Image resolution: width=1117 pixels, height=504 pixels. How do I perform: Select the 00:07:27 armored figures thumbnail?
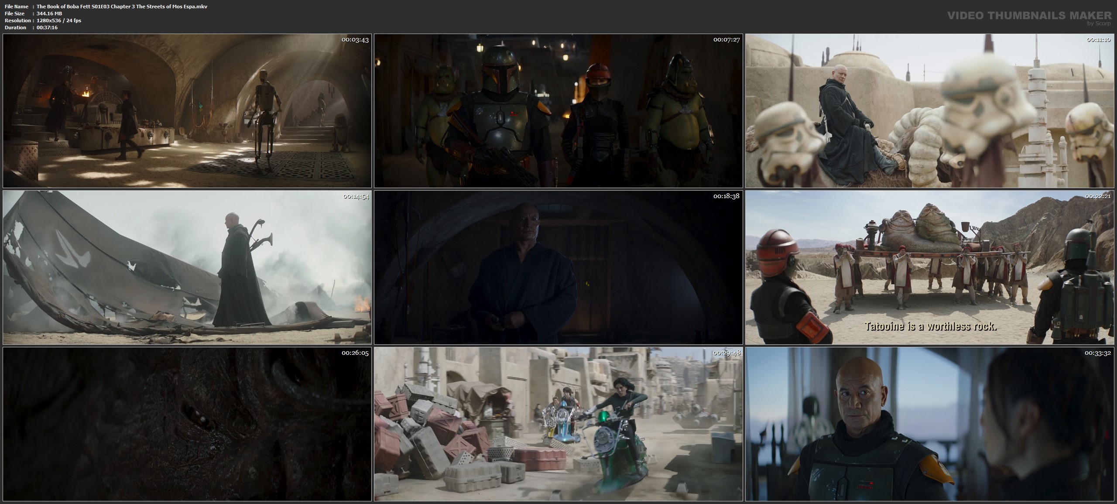558,111
